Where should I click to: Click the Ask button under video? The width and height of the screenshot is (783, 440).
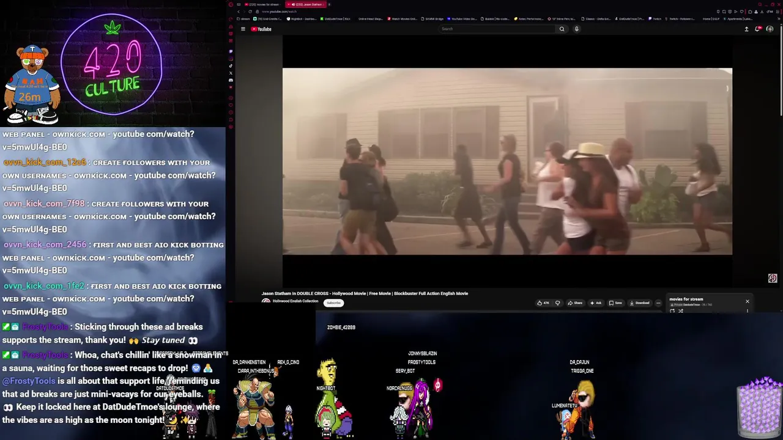(596, 303)
